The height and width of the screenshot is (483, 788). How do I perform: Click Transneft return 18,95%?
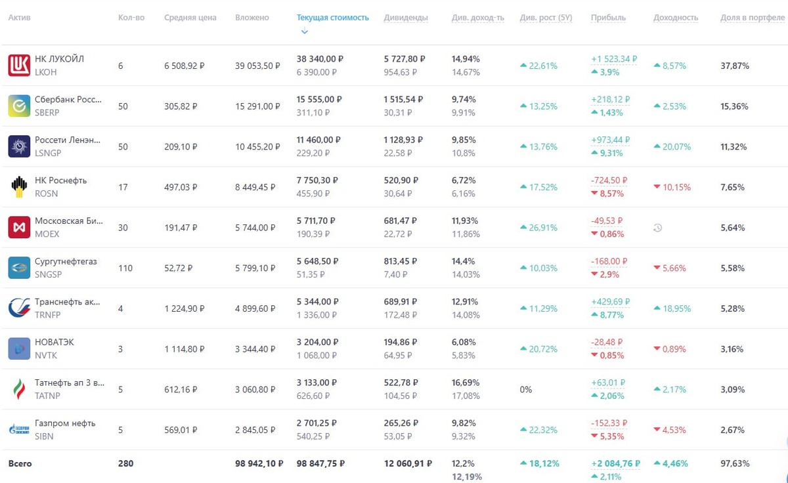[x=672, y=308]
